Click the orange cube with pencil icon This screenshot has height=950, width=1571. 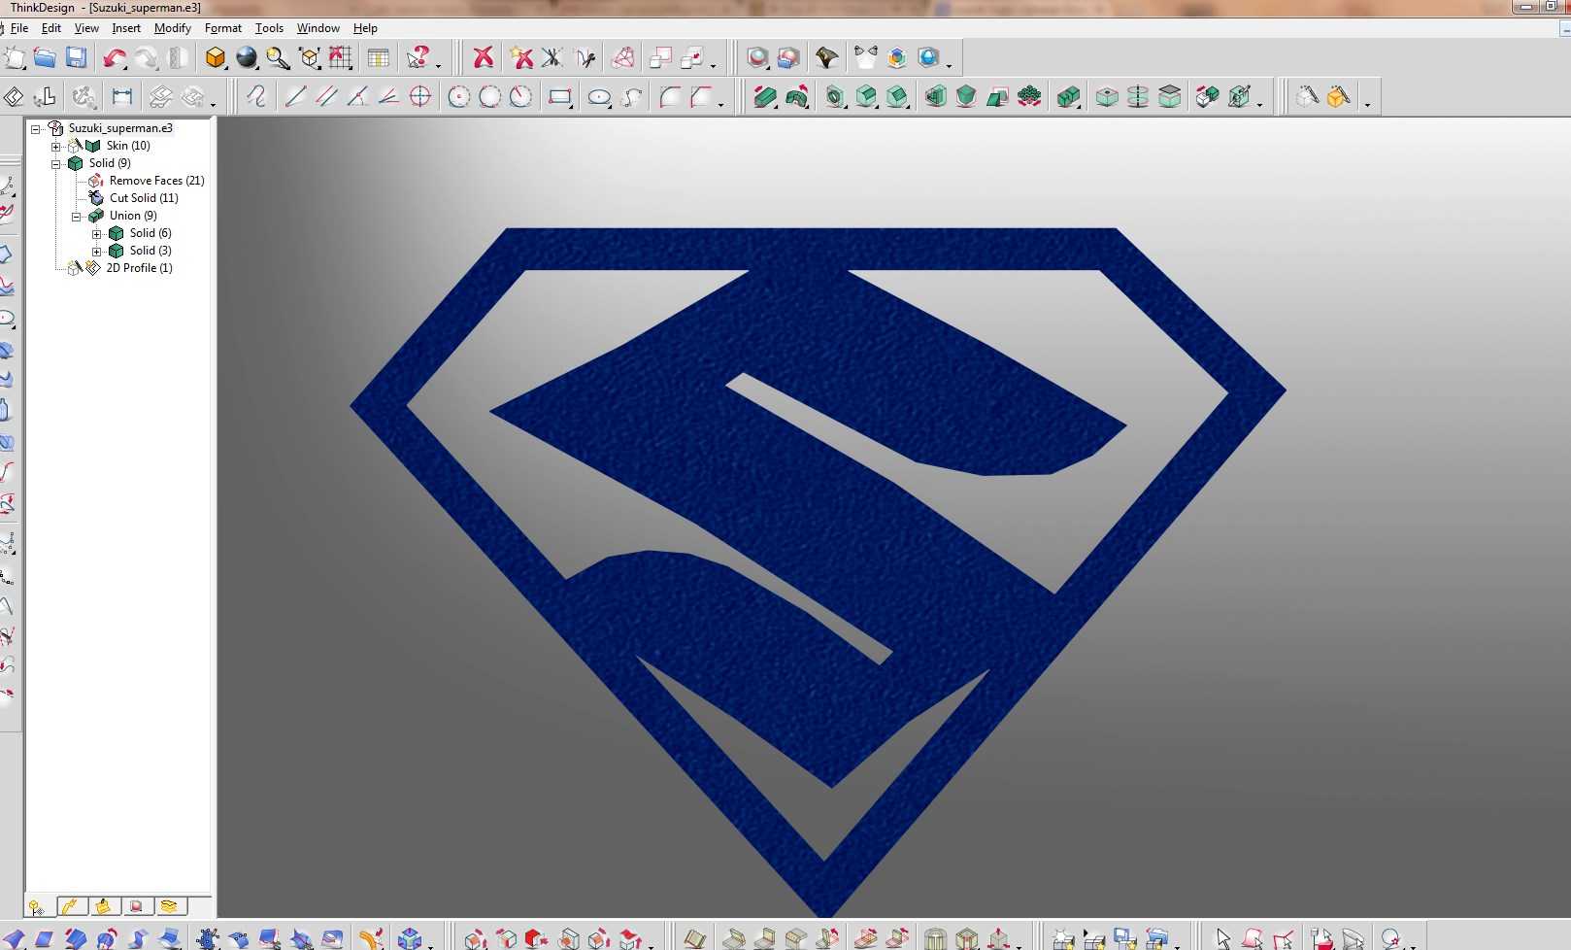[1338, 96]
